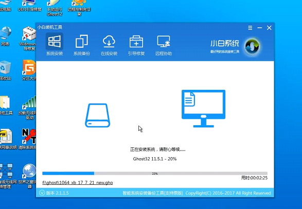Open 加载无线网驱动 desktop shortcut
The width and height of the screenshot is (302, 209).
(x=28, y=108)
